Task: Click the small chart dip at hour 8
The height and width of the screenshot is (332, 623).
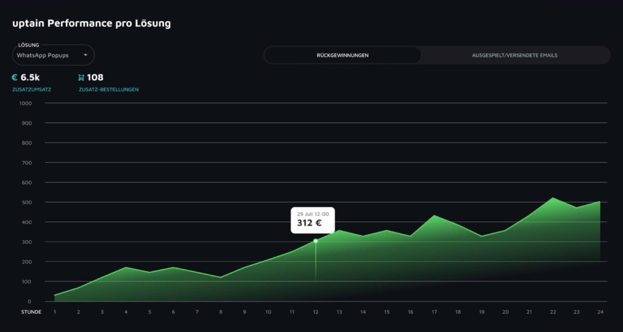Action: 221,277
